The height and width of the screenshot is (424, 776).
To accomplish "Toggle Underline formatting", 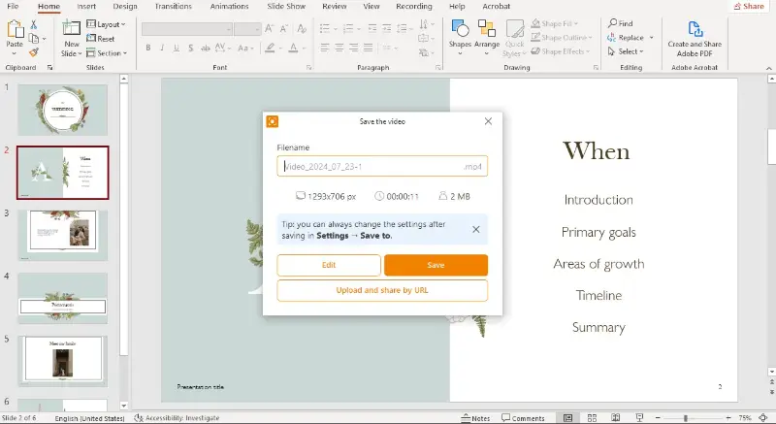I will click(177, 48).
